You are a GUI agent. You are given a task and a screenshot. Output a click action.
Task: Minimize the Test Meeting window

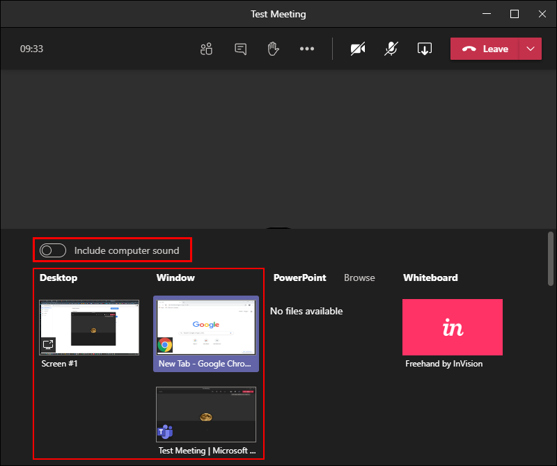(x=487, y=14)
